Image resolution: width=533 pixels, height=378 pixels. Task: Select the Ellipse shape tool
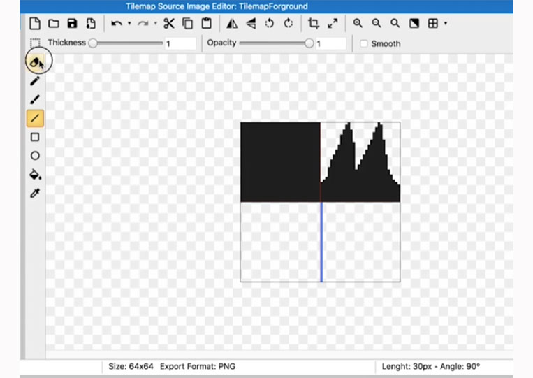tap(35, 156)
